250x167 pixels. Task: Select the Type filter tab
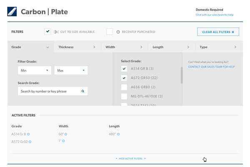click(x=219, y=47)
